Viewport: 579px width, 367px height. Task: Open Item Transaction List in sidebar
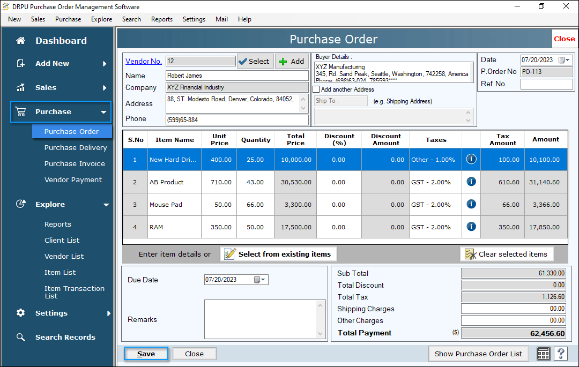point(74,292)
